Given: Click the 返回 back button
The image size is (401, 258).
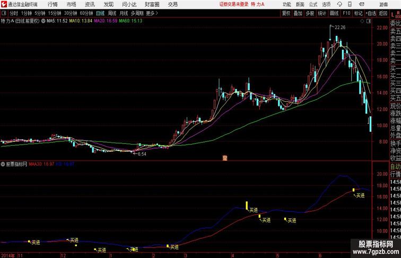Looking at the screenshot, I should 383,13.
